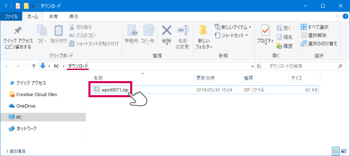Screen dimensions: 350x156
Task: Click ダウンロード in address bar breadcrumb
Action: [x=78, y=66]
